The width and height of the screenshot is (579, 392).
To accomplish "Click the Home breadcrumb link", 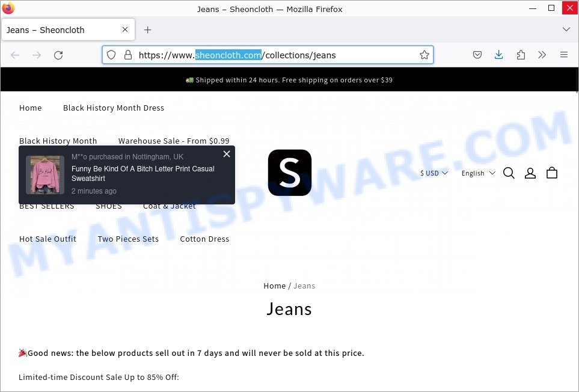I will [274, 286].
